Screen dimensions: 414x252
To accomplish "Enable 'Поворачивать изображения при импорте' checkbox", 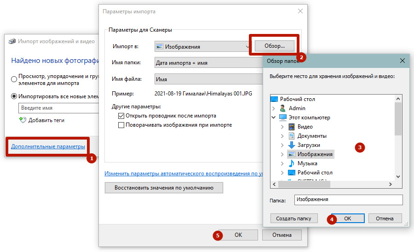I will 121,125.
